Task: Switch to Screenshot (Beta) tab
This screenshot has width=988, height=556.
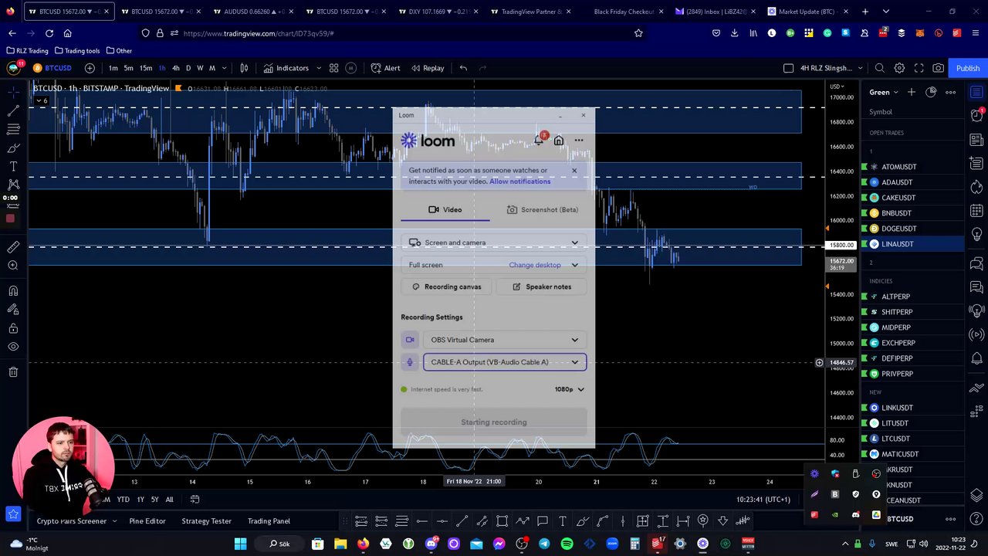Action: (x=543, y=209)
